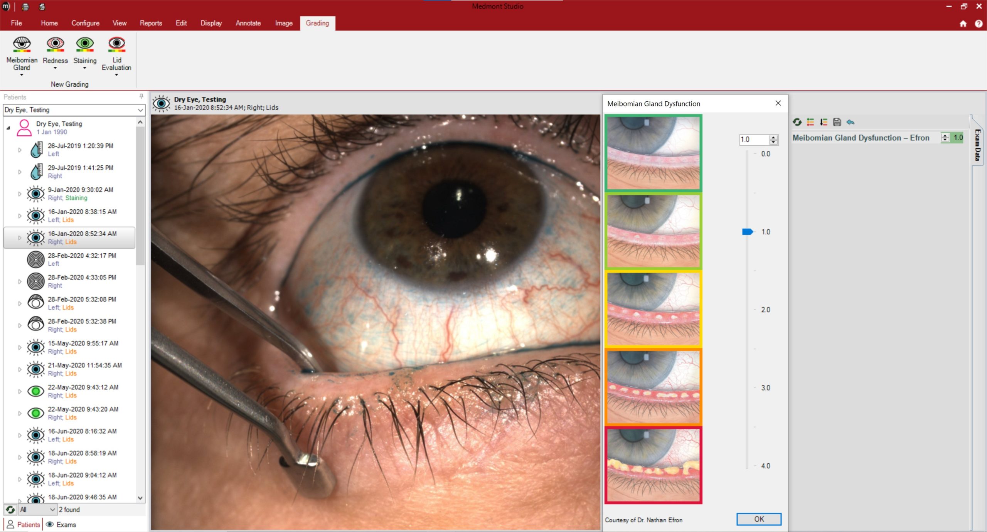Switch to the Annotate ribbon tab
Image resolution: width=987 pixels, height=532 pixels.
(x=248, y=23)
